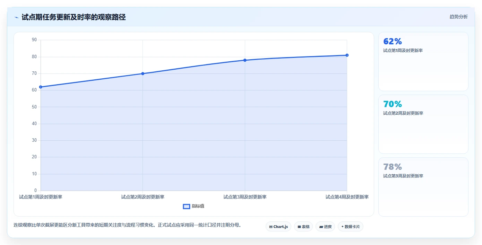The image size is (482, 245).
Task: Click the y-axis value 50
Action: tap(34, 107)
